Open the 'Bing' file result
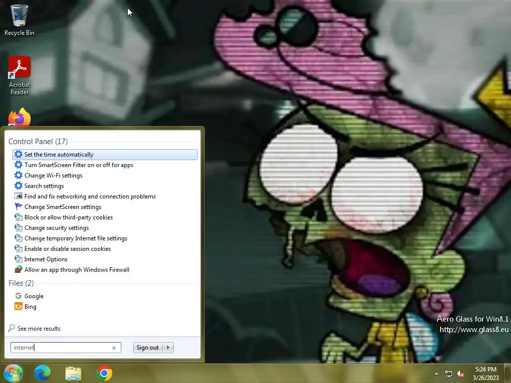 (x=30, y=307)
